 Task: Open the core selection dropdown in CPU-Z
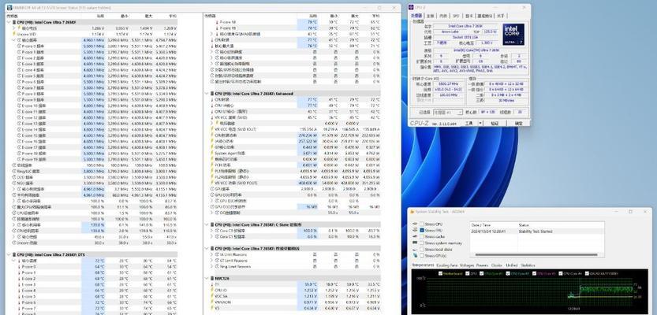point(447,113)
